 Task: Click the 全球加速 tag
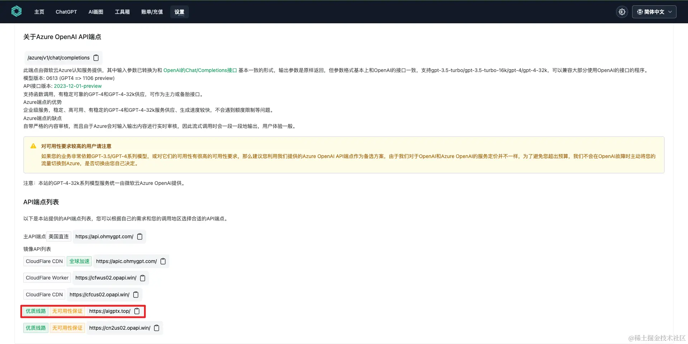[x=79, y=261]
